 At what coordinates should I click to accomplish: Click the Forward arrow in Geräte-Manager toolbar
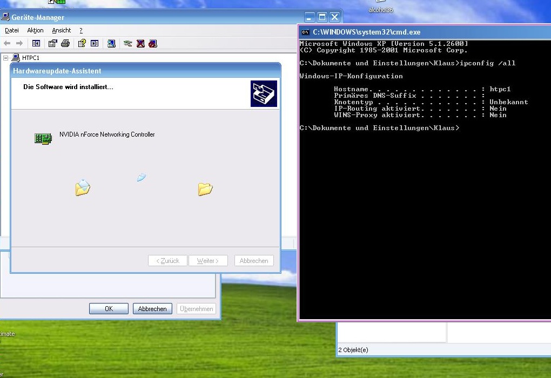[19, 43]
